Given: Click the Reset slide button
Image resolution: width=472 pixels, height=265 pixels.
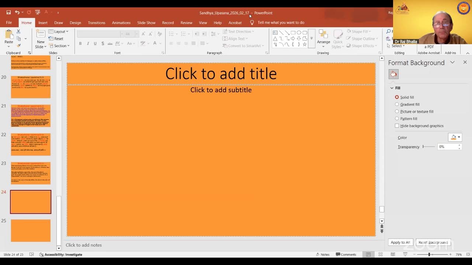Looking at the screenshot, I should tap(56, 39).
